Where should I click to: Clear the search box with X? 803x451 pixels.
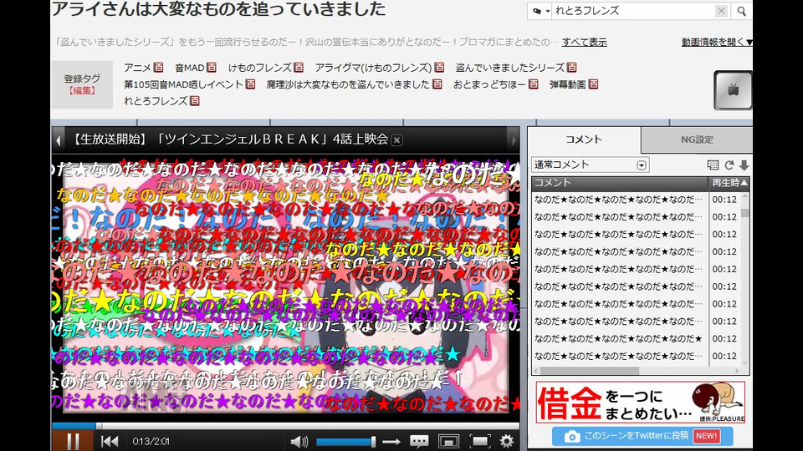(x=721, y=11)
